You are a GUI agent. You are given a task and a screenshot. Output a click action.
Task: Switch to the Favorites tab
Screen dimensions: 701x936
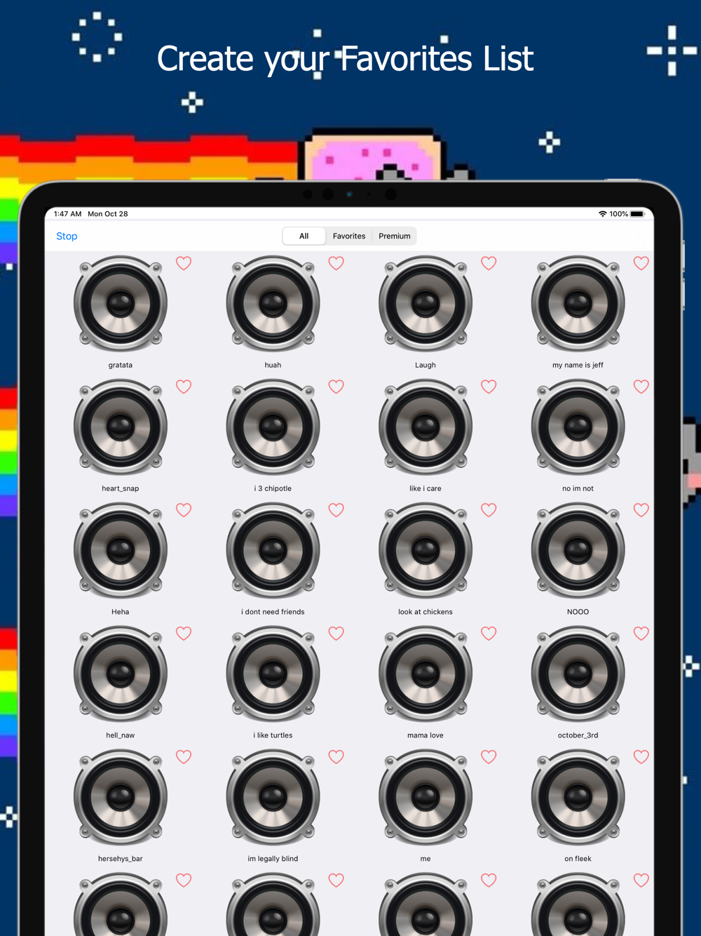[x=349, y=236]
